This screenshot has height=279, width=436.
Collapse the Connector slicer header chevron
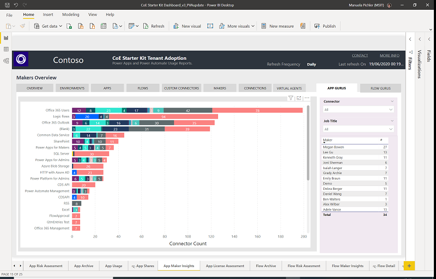[392, 101]
